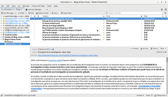Expand the Carpetas locales folder tree

click(x=1, y=35)
